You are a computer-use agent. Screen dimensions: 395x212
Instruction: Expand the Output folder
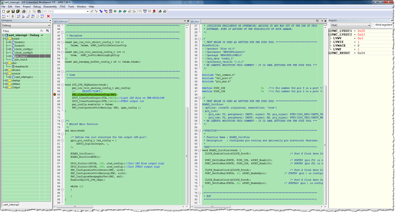click(7, 88)
